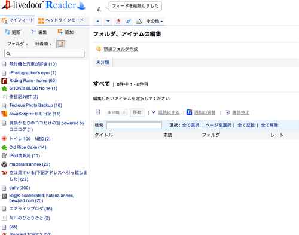Image resolution: width=299 pixels, height=235 pixels.
Task: Sort by レート column header
Action: 277,135
